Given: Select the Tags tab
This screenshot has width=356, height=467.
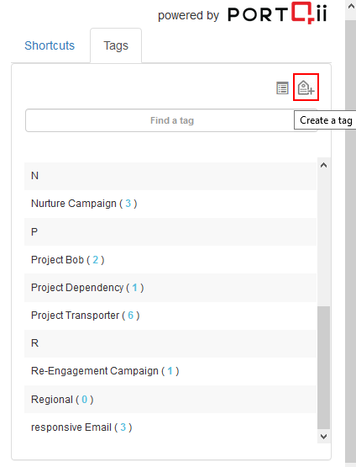Looking at the screenshot, I should [116, 45].
